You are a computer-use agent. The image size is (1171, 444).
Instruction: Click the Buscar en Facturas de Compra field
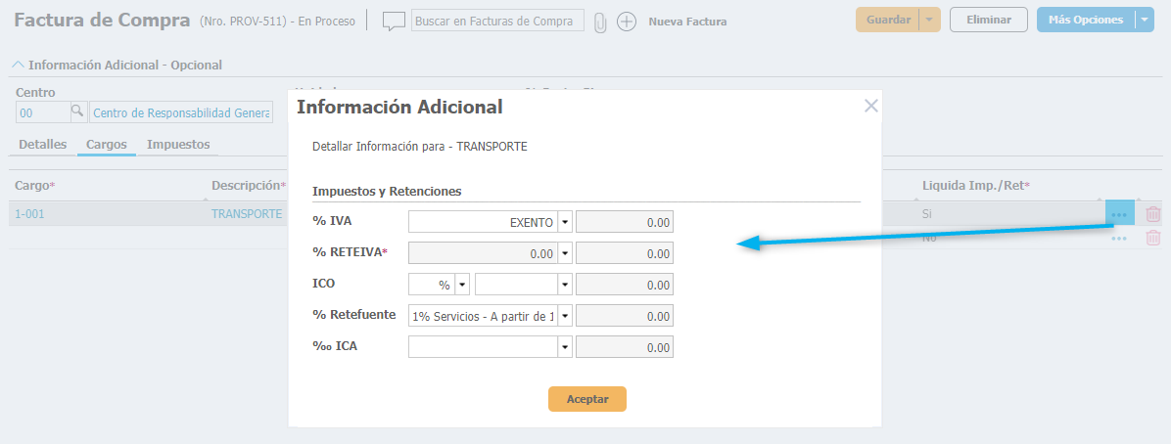click(496, 21)
